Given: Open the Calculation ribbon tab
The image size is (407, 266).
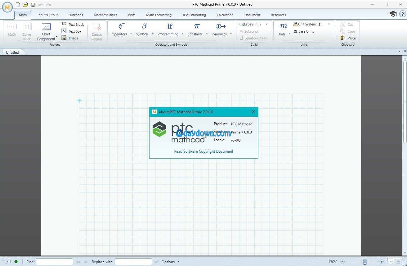Looking at the screenshot, I should pyautogui.click(x=225, y=15).
